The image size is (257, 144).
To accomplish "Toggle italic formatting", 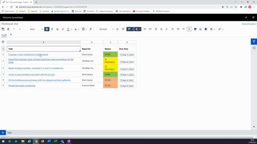I will click(52, 29).
